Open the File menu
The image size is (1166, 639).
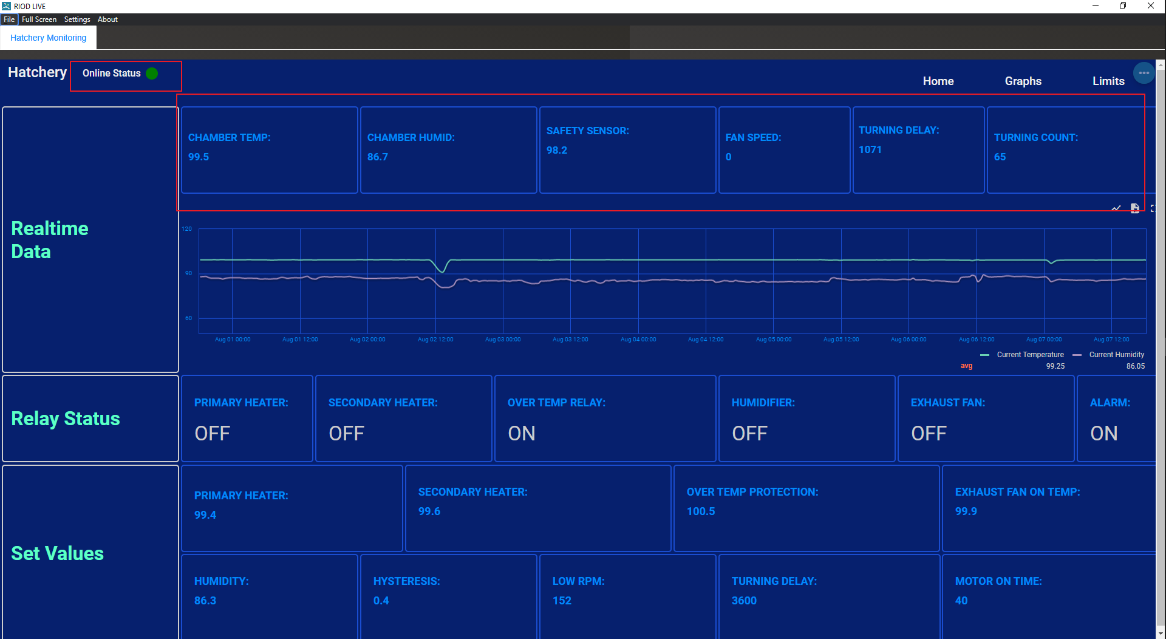click(9, 19)
